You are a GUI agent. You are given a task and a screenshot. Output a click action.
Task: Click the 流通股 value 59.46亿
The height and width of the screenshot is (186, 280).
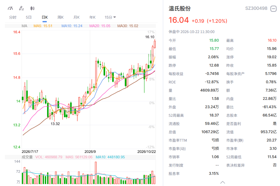pos(212,124)
